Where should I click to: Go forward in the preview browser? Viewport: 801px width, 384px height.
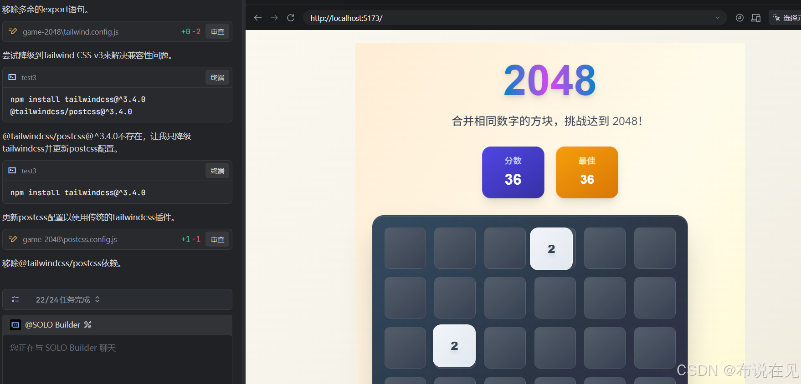274,18
